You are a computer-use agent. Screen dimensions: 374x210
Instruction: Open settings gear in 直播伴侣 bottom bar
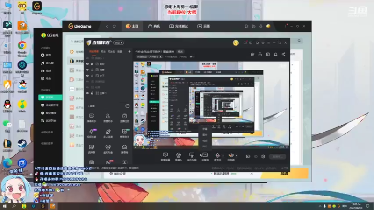(x=263, y=156)
